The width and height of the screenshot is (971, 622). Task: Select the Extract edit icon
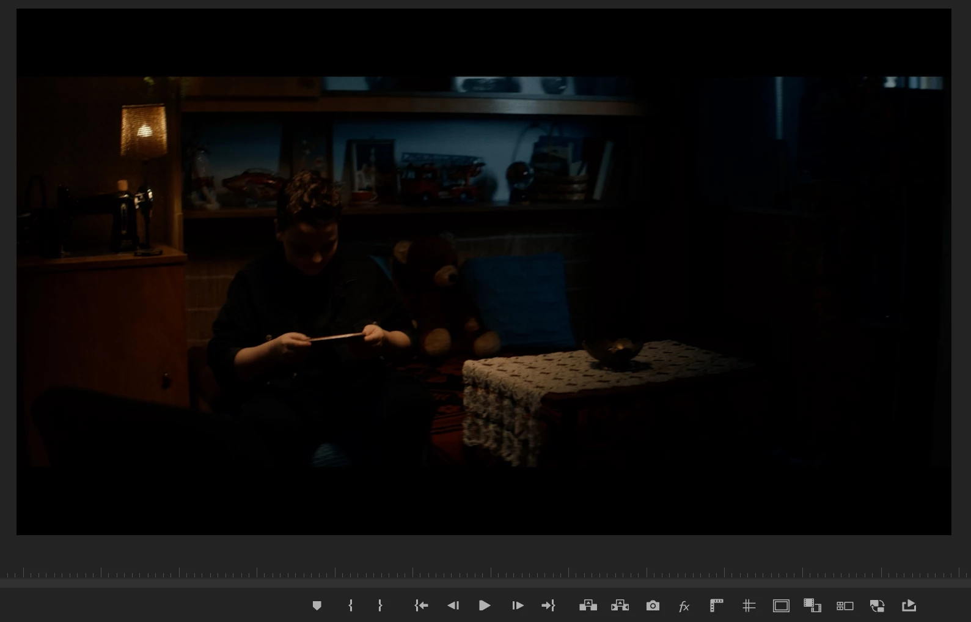click(620, 605)
